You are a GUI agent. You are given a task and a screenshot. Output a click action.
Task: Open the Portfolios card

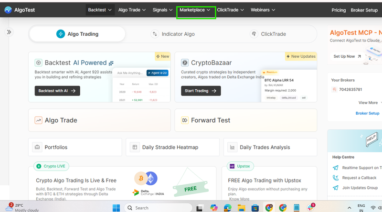tap(75, 147)
